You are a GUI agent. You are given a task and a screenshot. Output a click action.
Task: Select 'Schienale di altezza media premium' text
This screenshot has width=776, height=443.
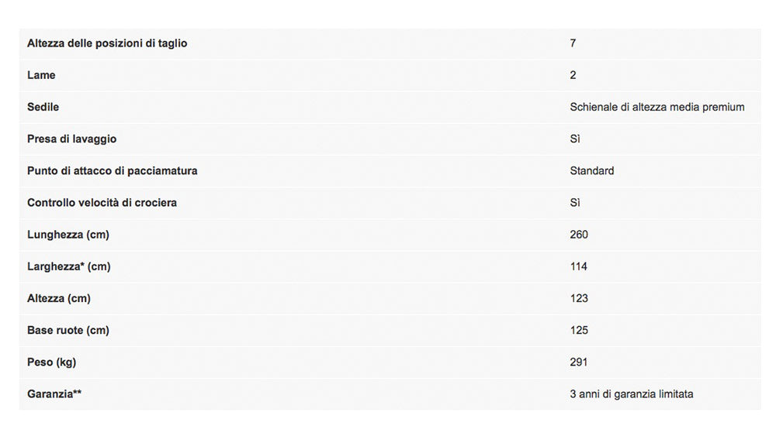(656, 107)
